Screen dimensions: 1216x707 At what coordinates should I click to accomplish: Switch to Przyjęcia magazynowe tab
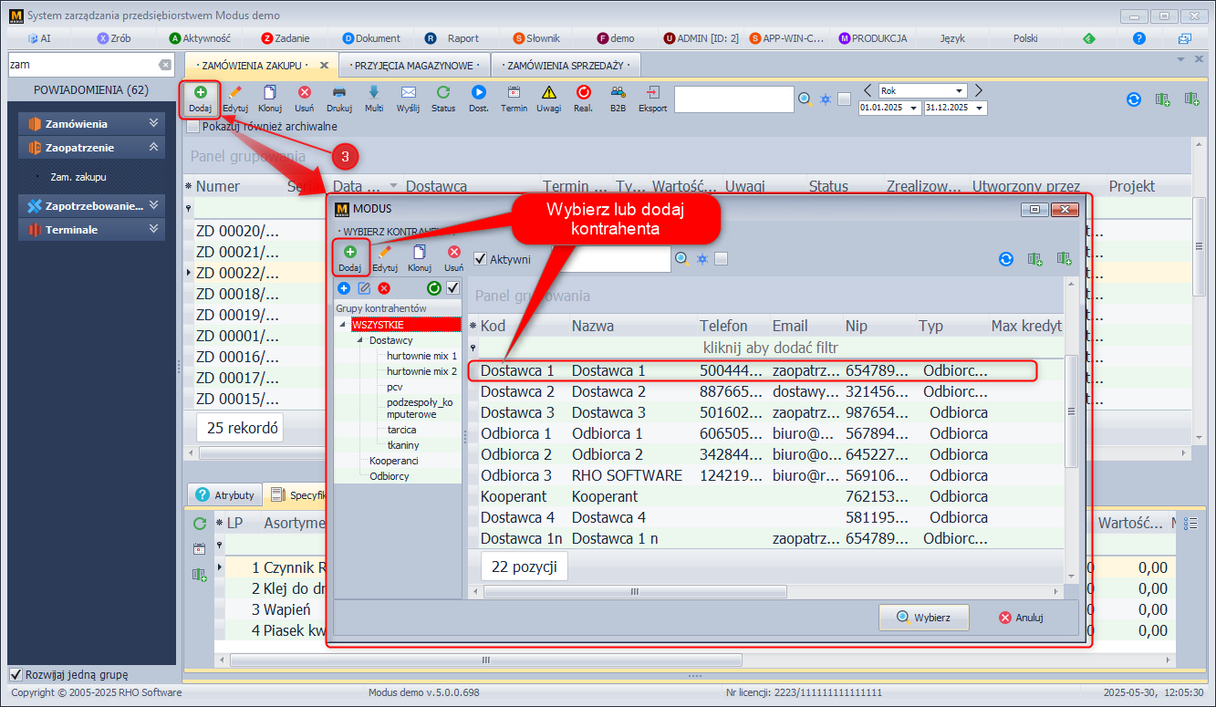pyautogui.click(x=414, y=66)
